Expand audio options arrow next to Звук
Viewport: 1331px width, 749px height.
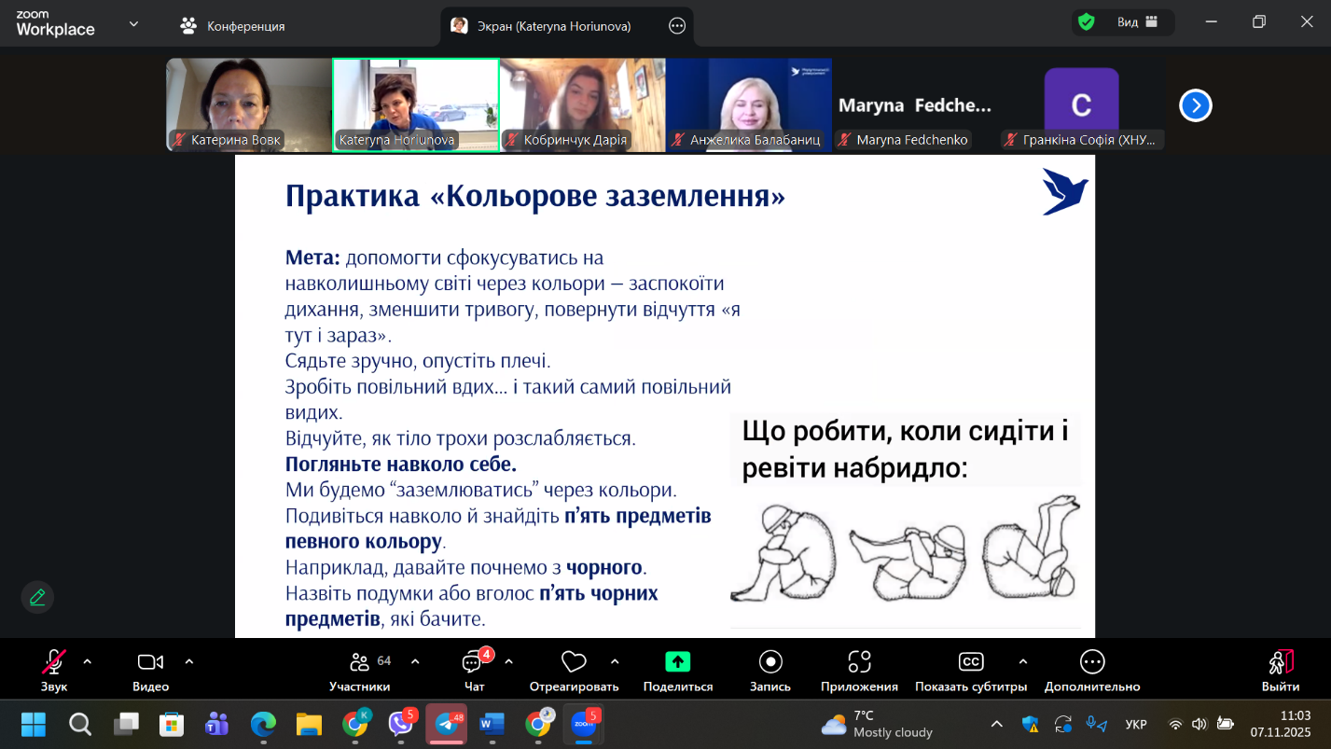tap(88, 661)
